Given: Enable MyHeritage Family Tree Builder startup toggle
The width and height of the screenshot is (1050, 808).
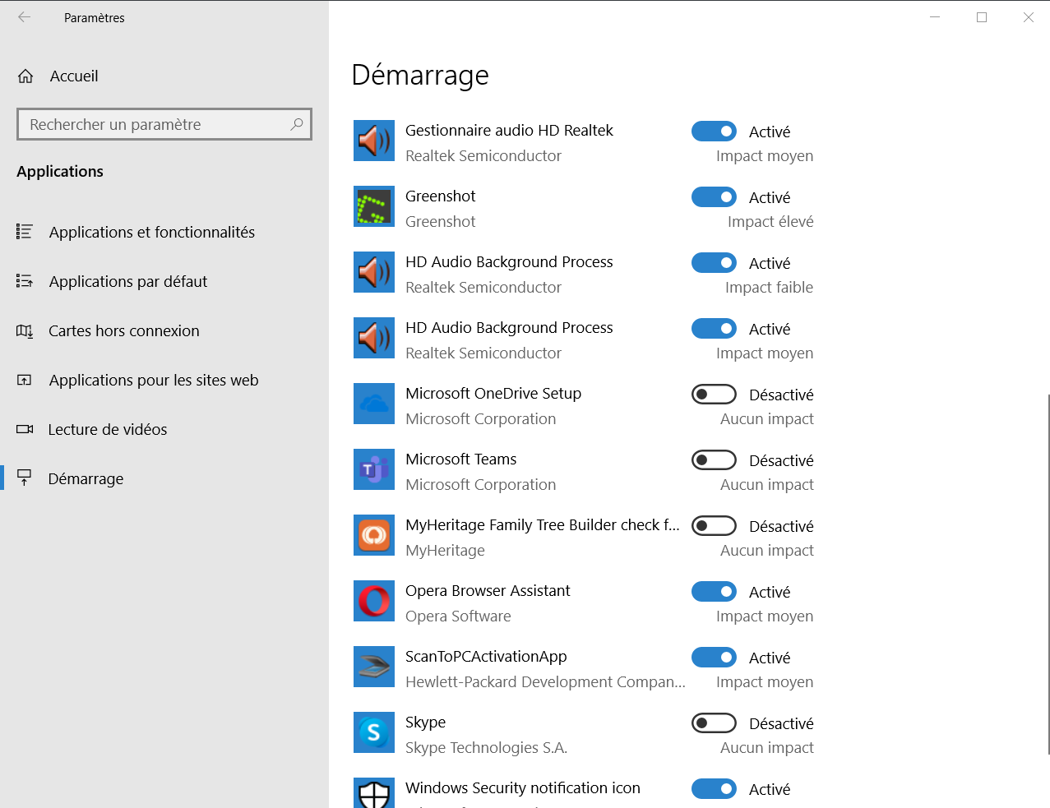Looking at the screenshot, I should 714,526.
